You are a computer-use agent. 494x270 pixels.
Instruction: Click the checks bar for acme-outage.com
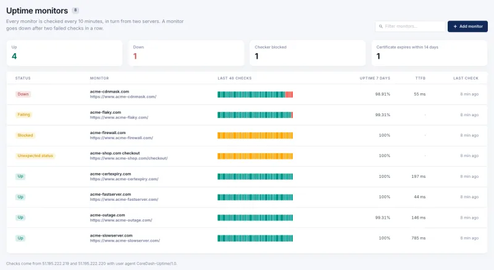click(255, 217)
